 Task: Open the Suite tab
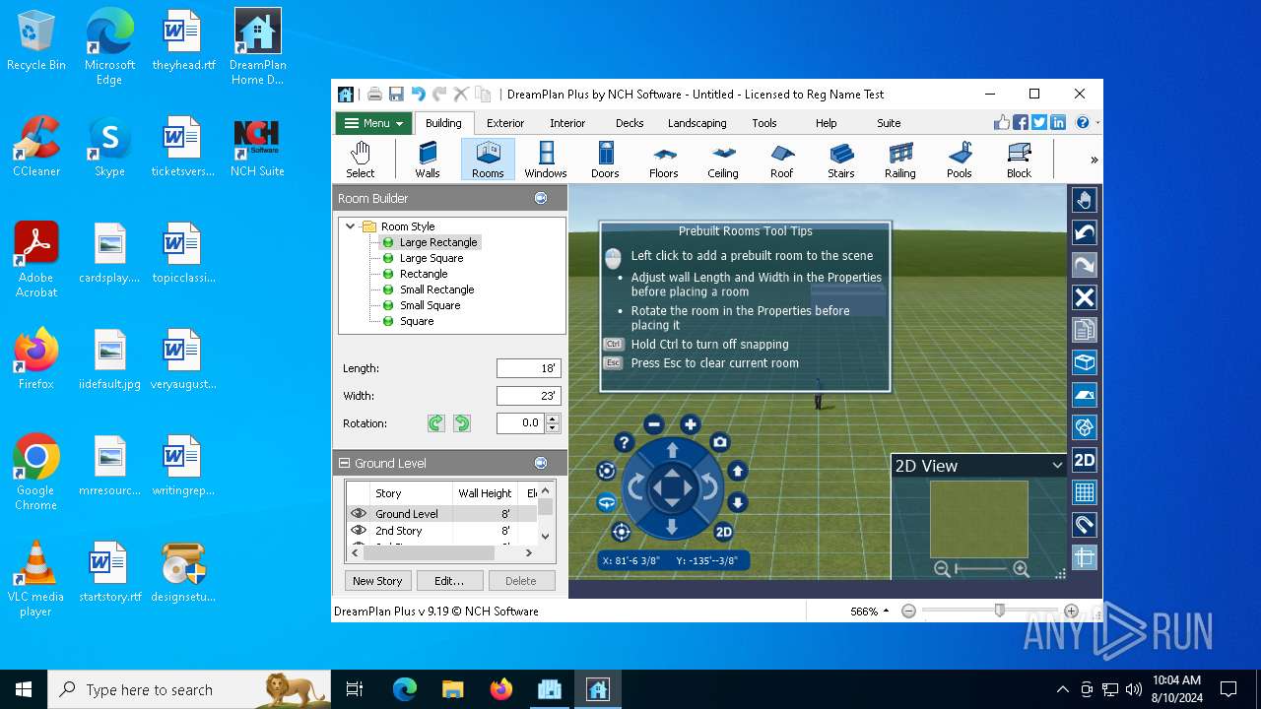(x=889, y=123)
